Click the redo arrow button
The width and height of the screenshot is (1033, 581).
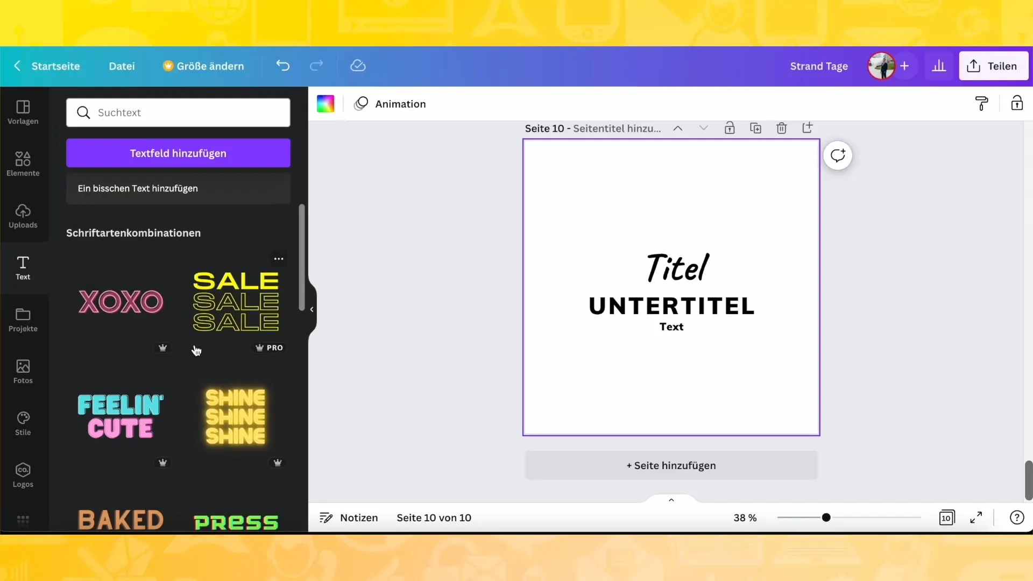pyautogui.click(x=317, y=66)
